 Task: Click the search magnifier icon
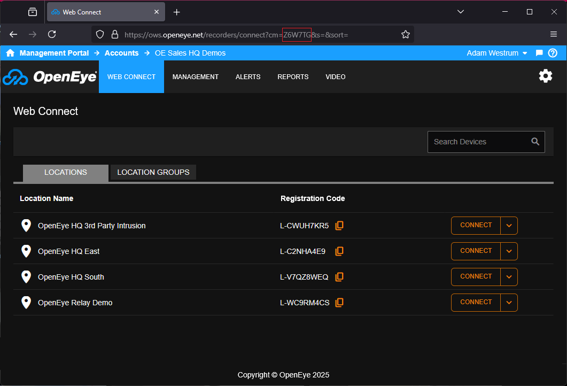535,142
